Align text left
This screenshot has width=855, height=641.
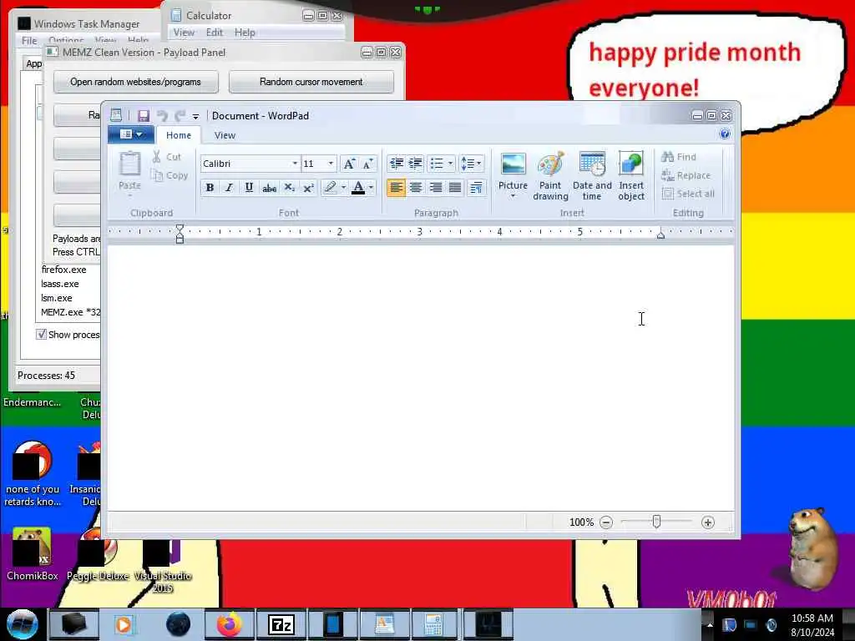coord(397,188)
